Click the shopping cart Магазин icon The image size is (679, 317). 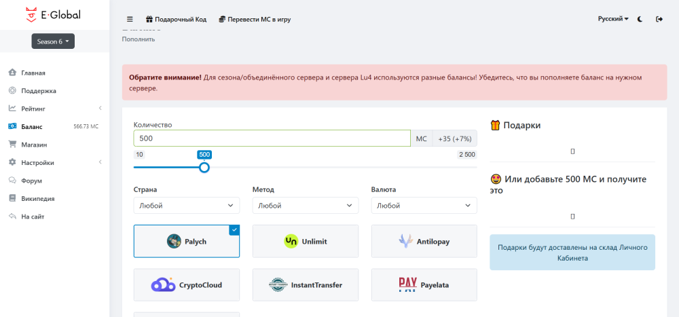12,144
